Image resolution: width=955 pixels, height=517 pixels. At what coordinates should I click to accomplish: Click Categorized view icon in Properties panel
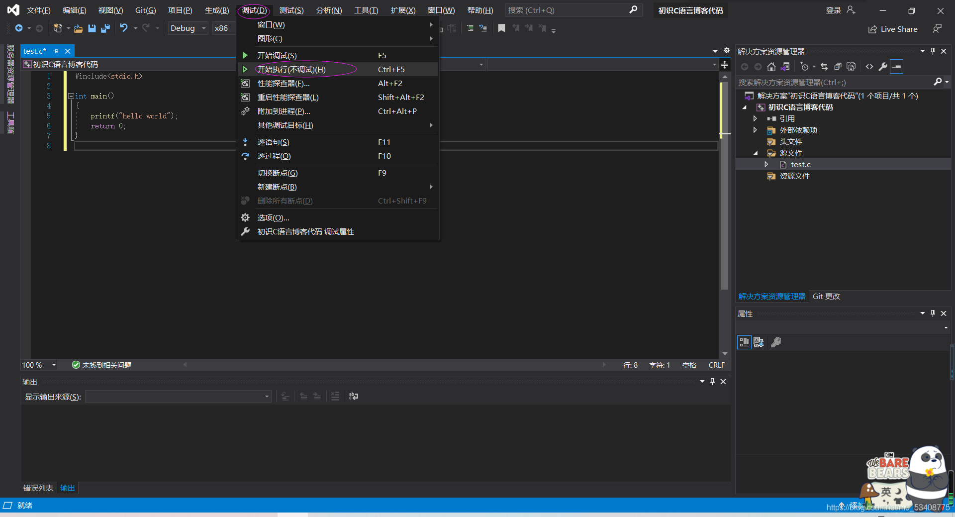tap(744, 342)
